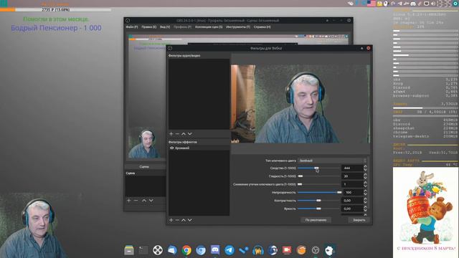
Task: Click keyboard layout flag in top panel
Action: pos(372,4)
